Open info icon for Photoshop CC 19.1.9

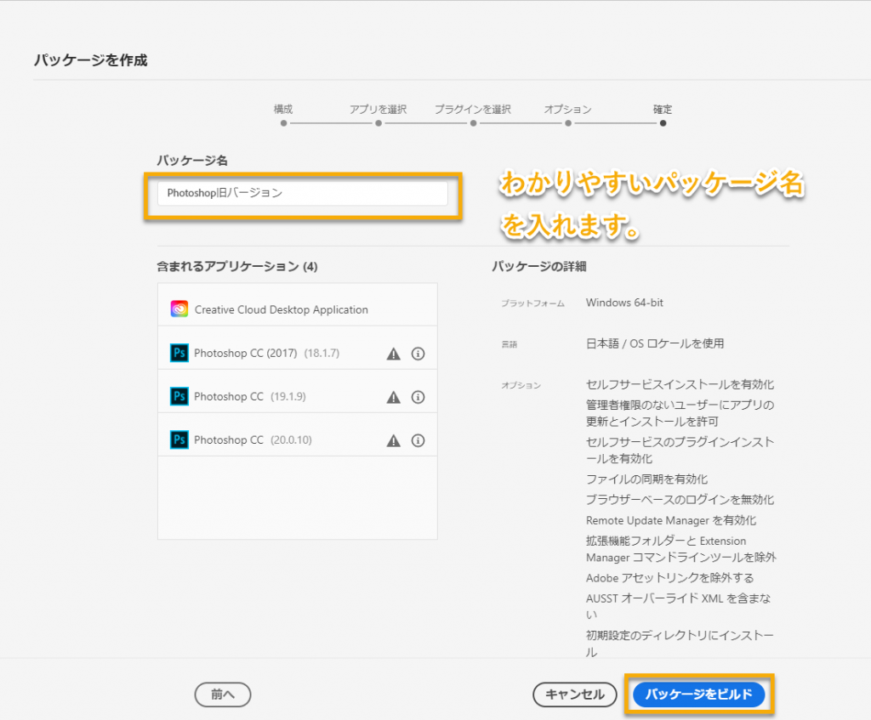click(x=418, y=397)
